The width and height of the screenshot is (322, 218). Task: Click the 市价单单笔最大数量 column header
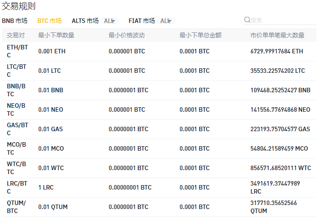tap(277, 35)
